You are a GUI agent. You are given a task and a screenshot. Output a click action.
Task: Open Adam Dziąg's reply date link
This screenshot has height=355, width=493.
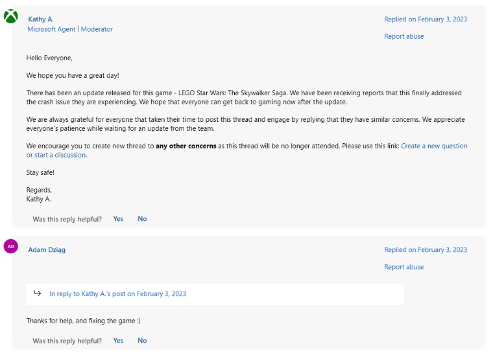click(x=426, y=249)
